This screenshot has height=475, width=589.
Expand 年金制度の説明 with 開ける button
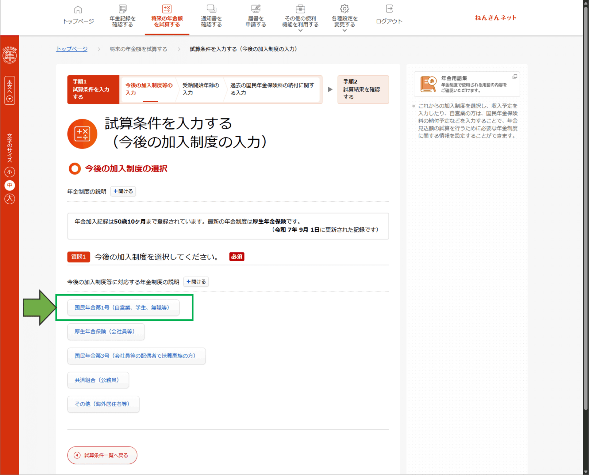(x=123, y=191)
